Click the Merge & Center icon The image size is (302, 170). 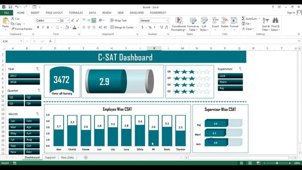pyautogui.click(x=112, y=27)
